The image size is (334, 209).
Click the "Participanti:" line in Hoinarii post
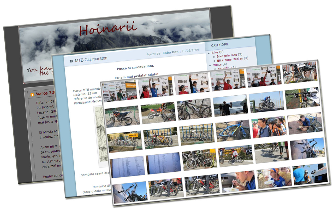(46, 107)
